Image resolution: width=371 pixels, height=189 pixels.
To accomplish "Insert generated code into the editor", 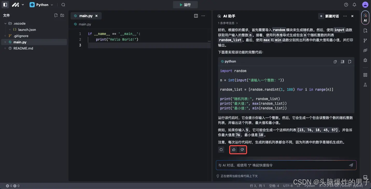I will 342,62.
